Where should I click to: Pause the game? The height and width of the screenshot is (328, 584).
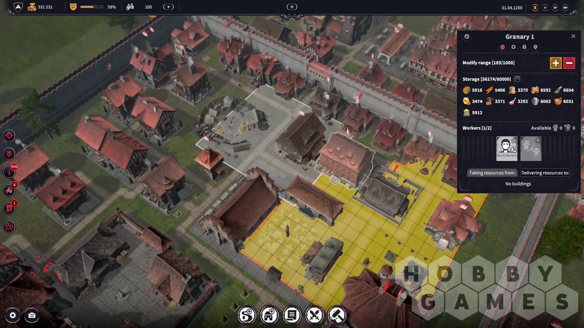coord(535,8)
